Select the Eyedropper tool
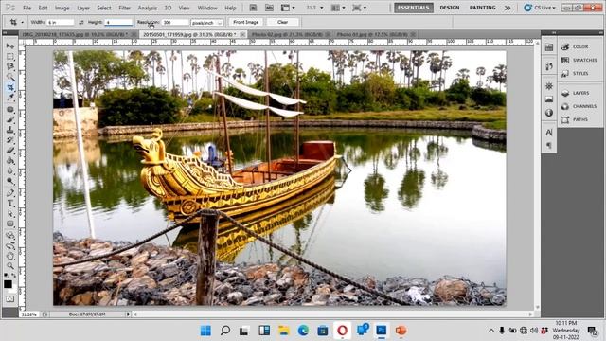Screen dimensions: 606x341 pyautogui.click(x=10, y=99)
